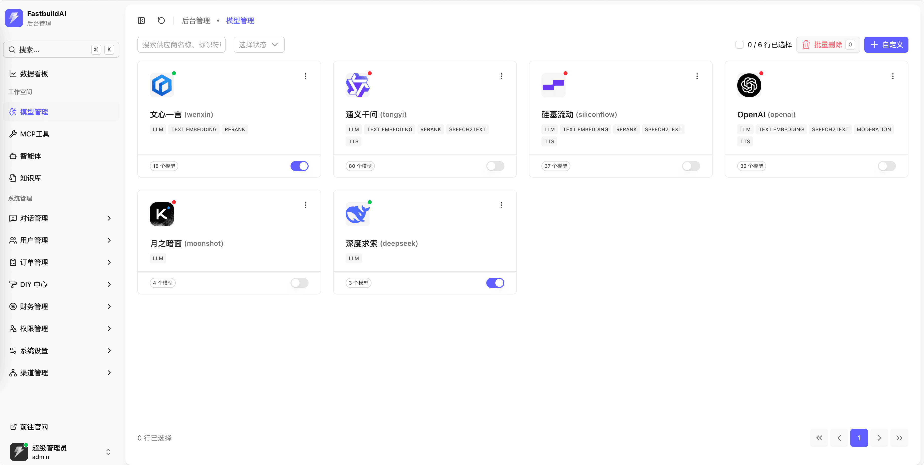Open MCP工具 in the sidebar
924x465 pixels.
(35, 134)
